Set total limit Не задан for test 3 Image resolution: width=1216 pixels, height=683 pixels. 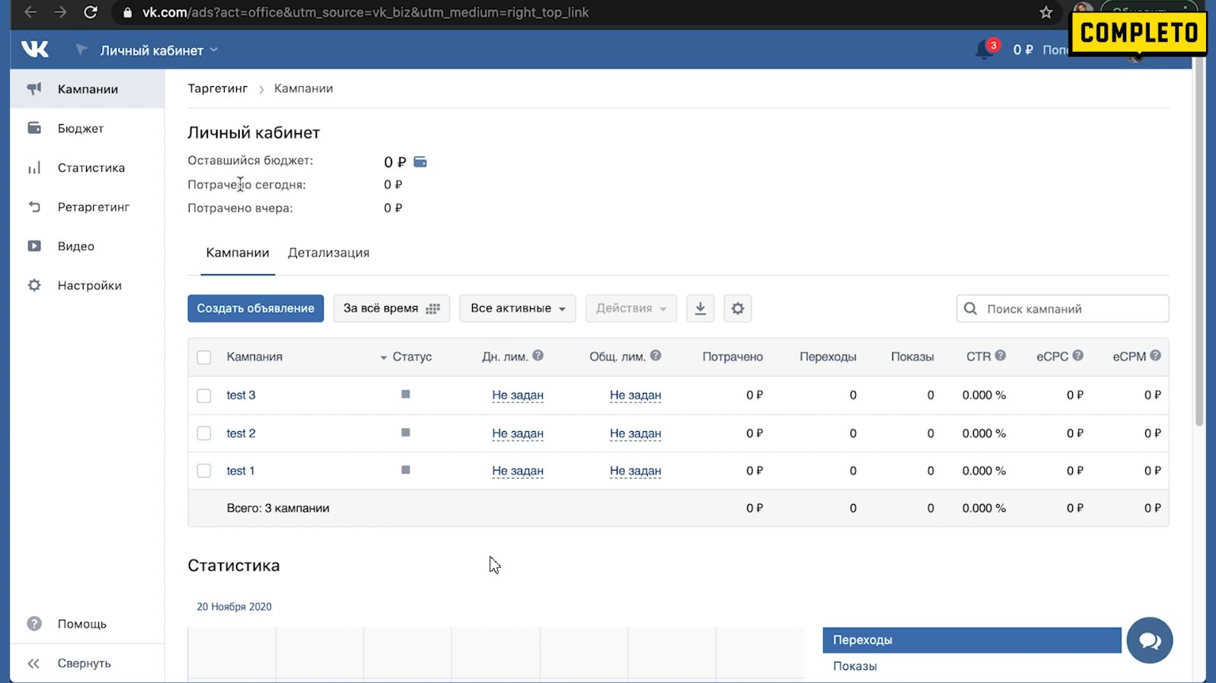tap(635, 395)
